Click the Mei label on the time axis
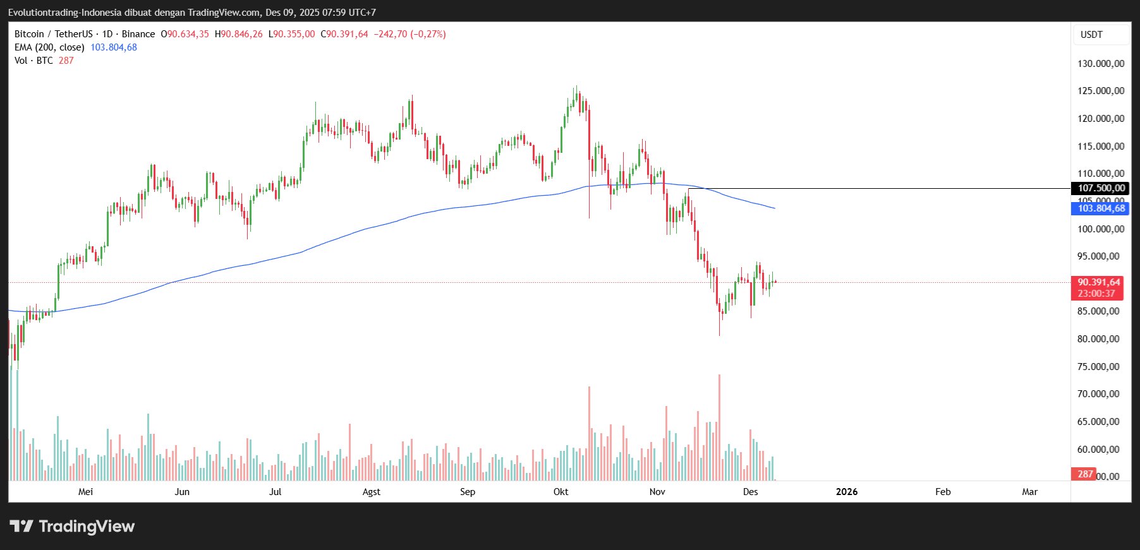 tap(85, 492)
